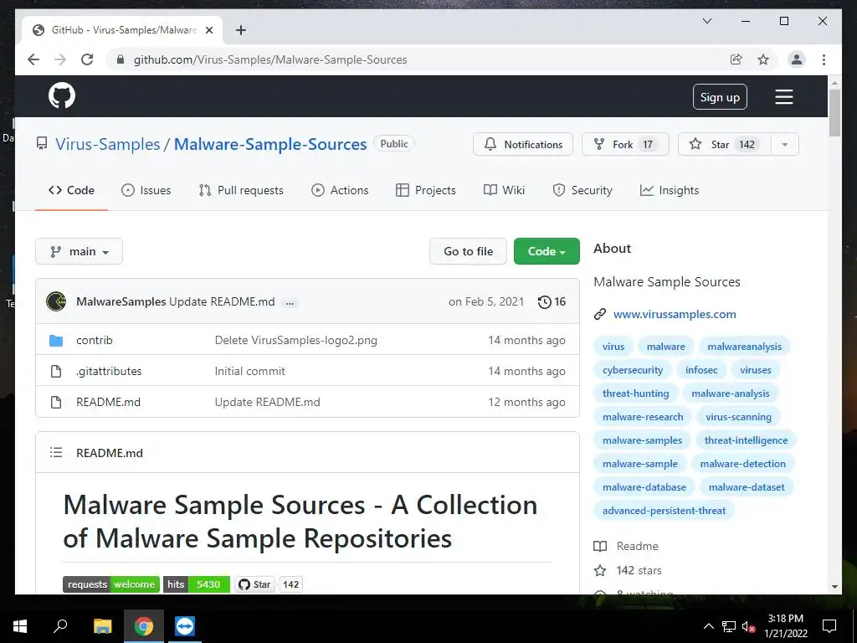Expand the main branch dropdown
857x643 pixels.
pos(80,251)
